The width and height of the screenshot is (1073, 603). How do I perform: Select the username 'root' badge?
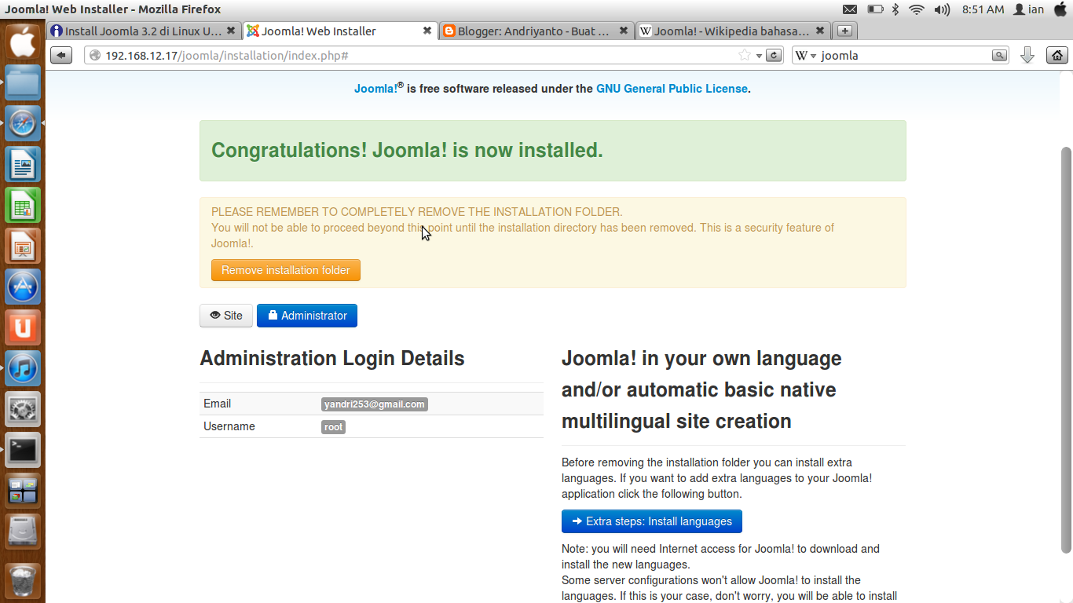coord(334,427)
